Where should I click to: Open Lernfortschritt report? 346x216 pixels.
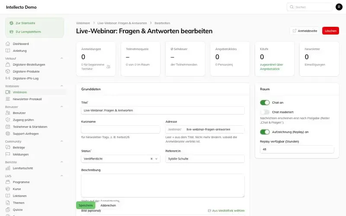click(x=23, y=168)
